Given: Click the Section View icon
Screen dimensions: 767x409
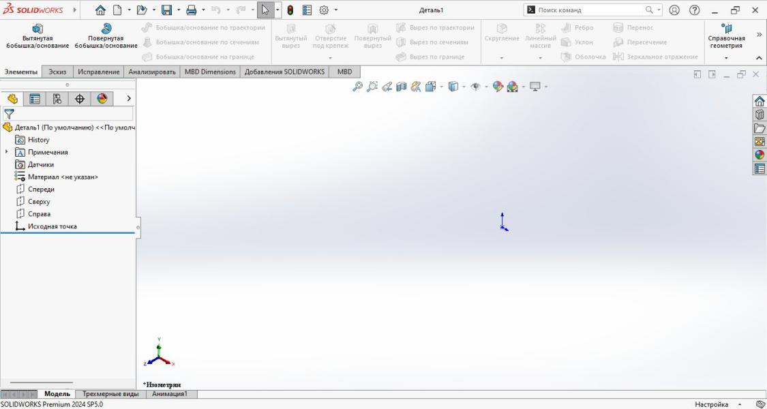Looking at the screenshot, I should click(x=401, y=87).
